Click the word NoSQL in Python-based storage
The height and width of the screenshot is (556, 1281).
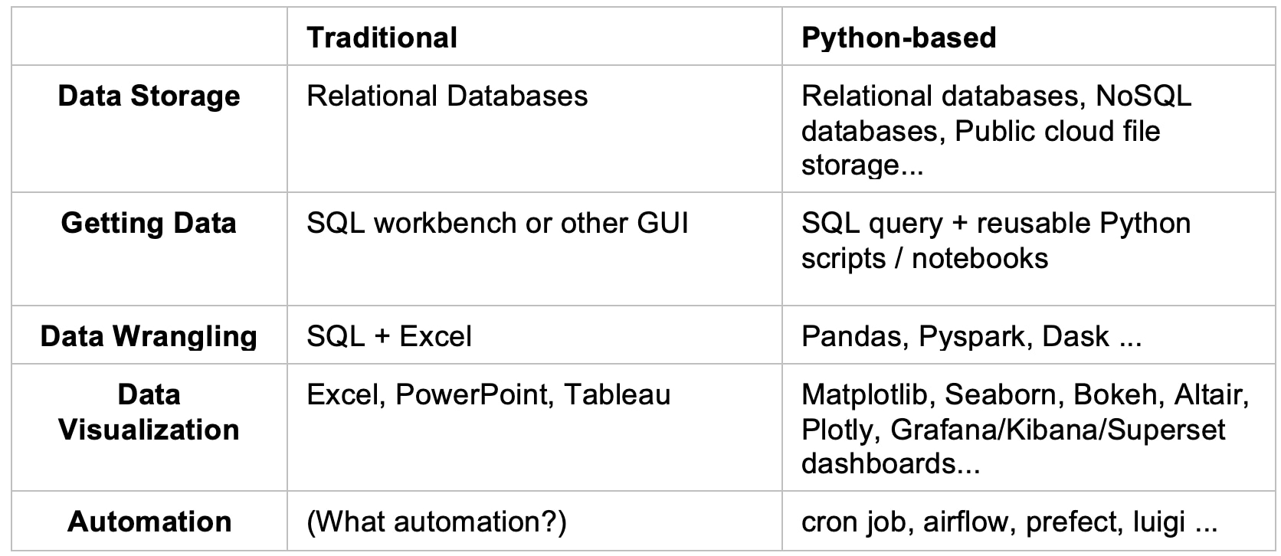point(1143,96)
